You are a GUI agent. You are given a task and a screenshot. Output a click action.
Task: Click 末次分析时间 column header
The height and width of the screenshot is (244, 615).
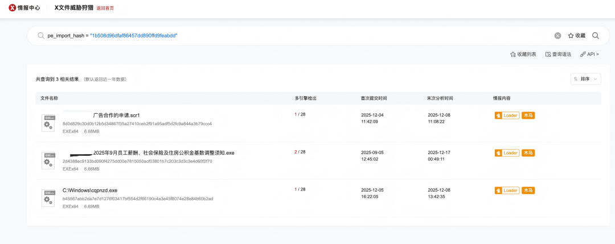[440, 98]
